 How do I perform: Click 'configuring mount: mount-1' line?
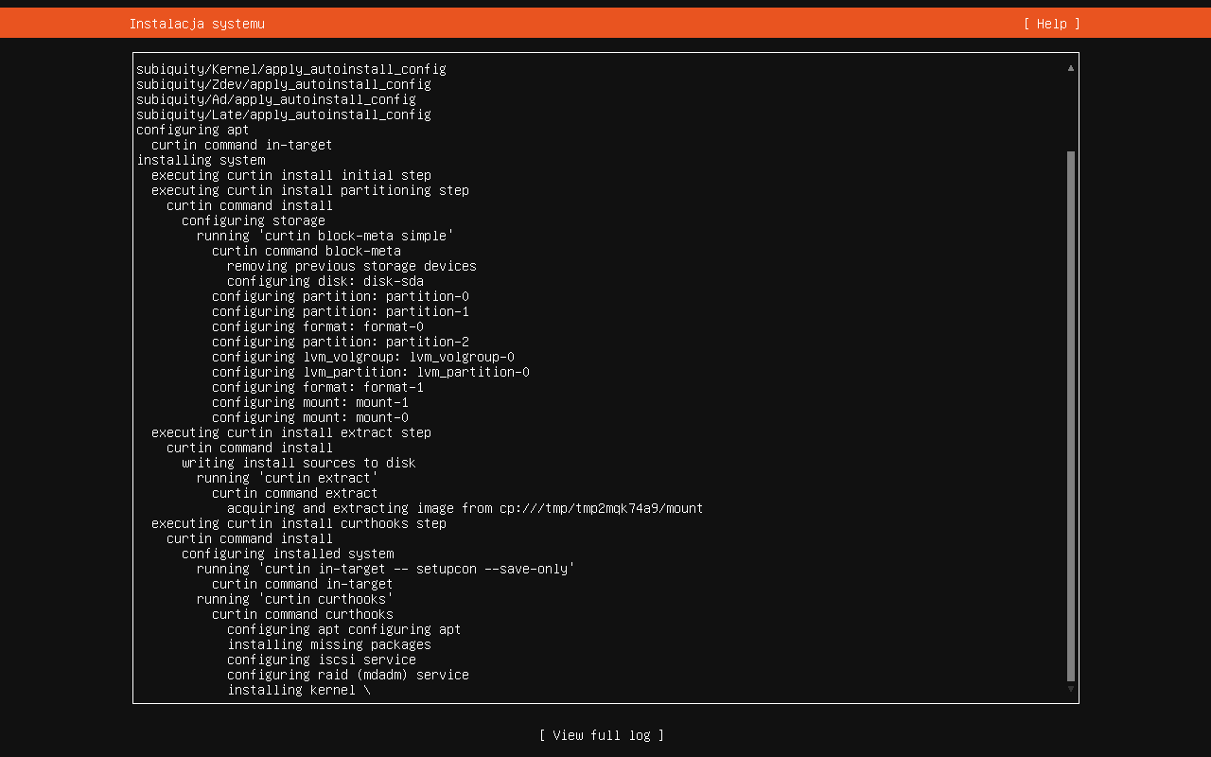[310, 402]
